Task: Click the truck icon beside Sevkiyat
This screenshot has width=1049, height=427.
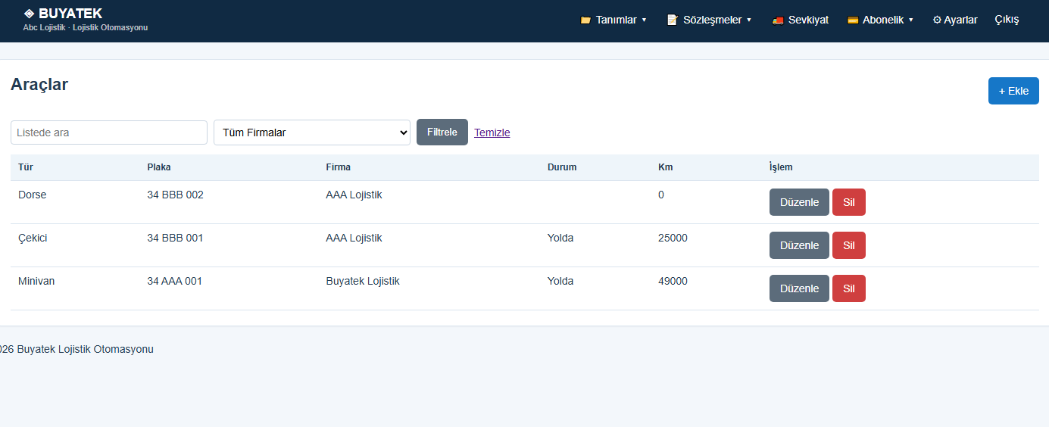Action: coord(777,20)
